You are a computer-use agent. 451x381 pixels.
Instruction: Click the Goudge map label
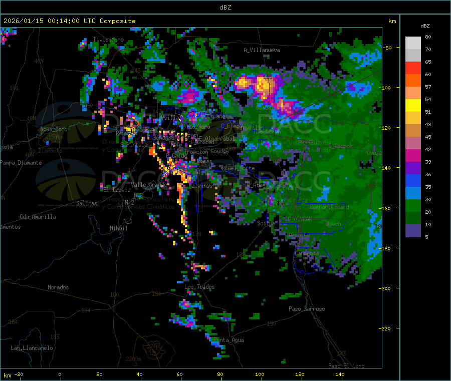(219, 151)
